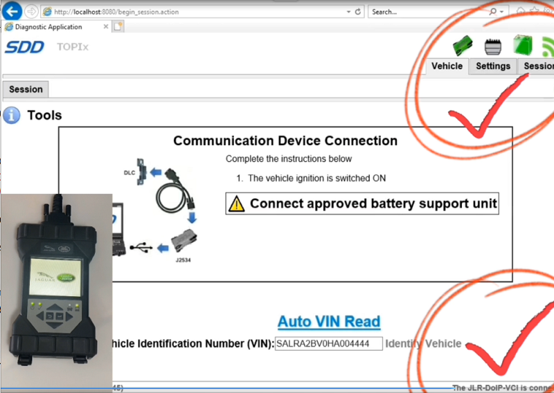Click the green wireless signal icon

(x=548, y=47)
